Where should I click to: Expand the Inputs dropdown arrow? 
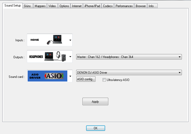(x=70, y=40)
